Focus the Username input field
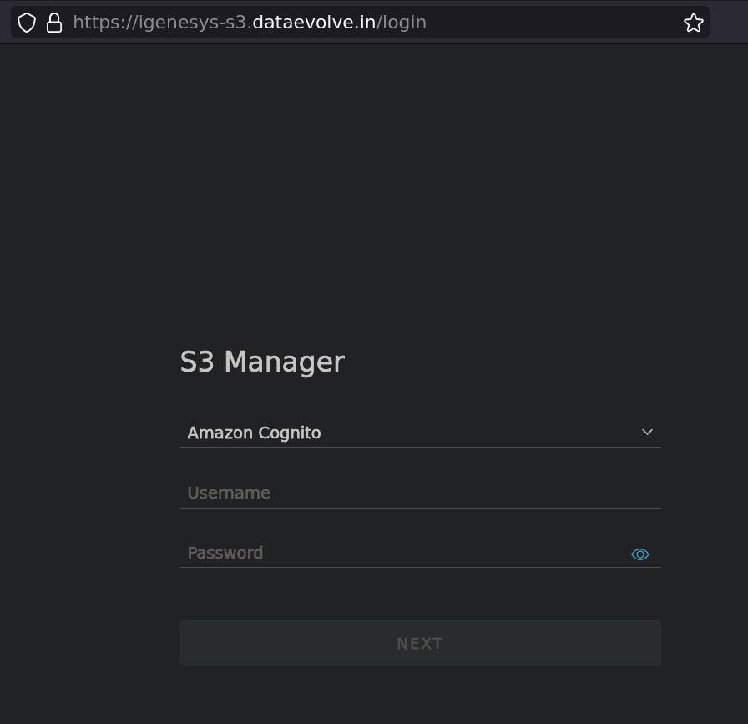The width and height of the screenshot is (748, 724). click(420, 493)
